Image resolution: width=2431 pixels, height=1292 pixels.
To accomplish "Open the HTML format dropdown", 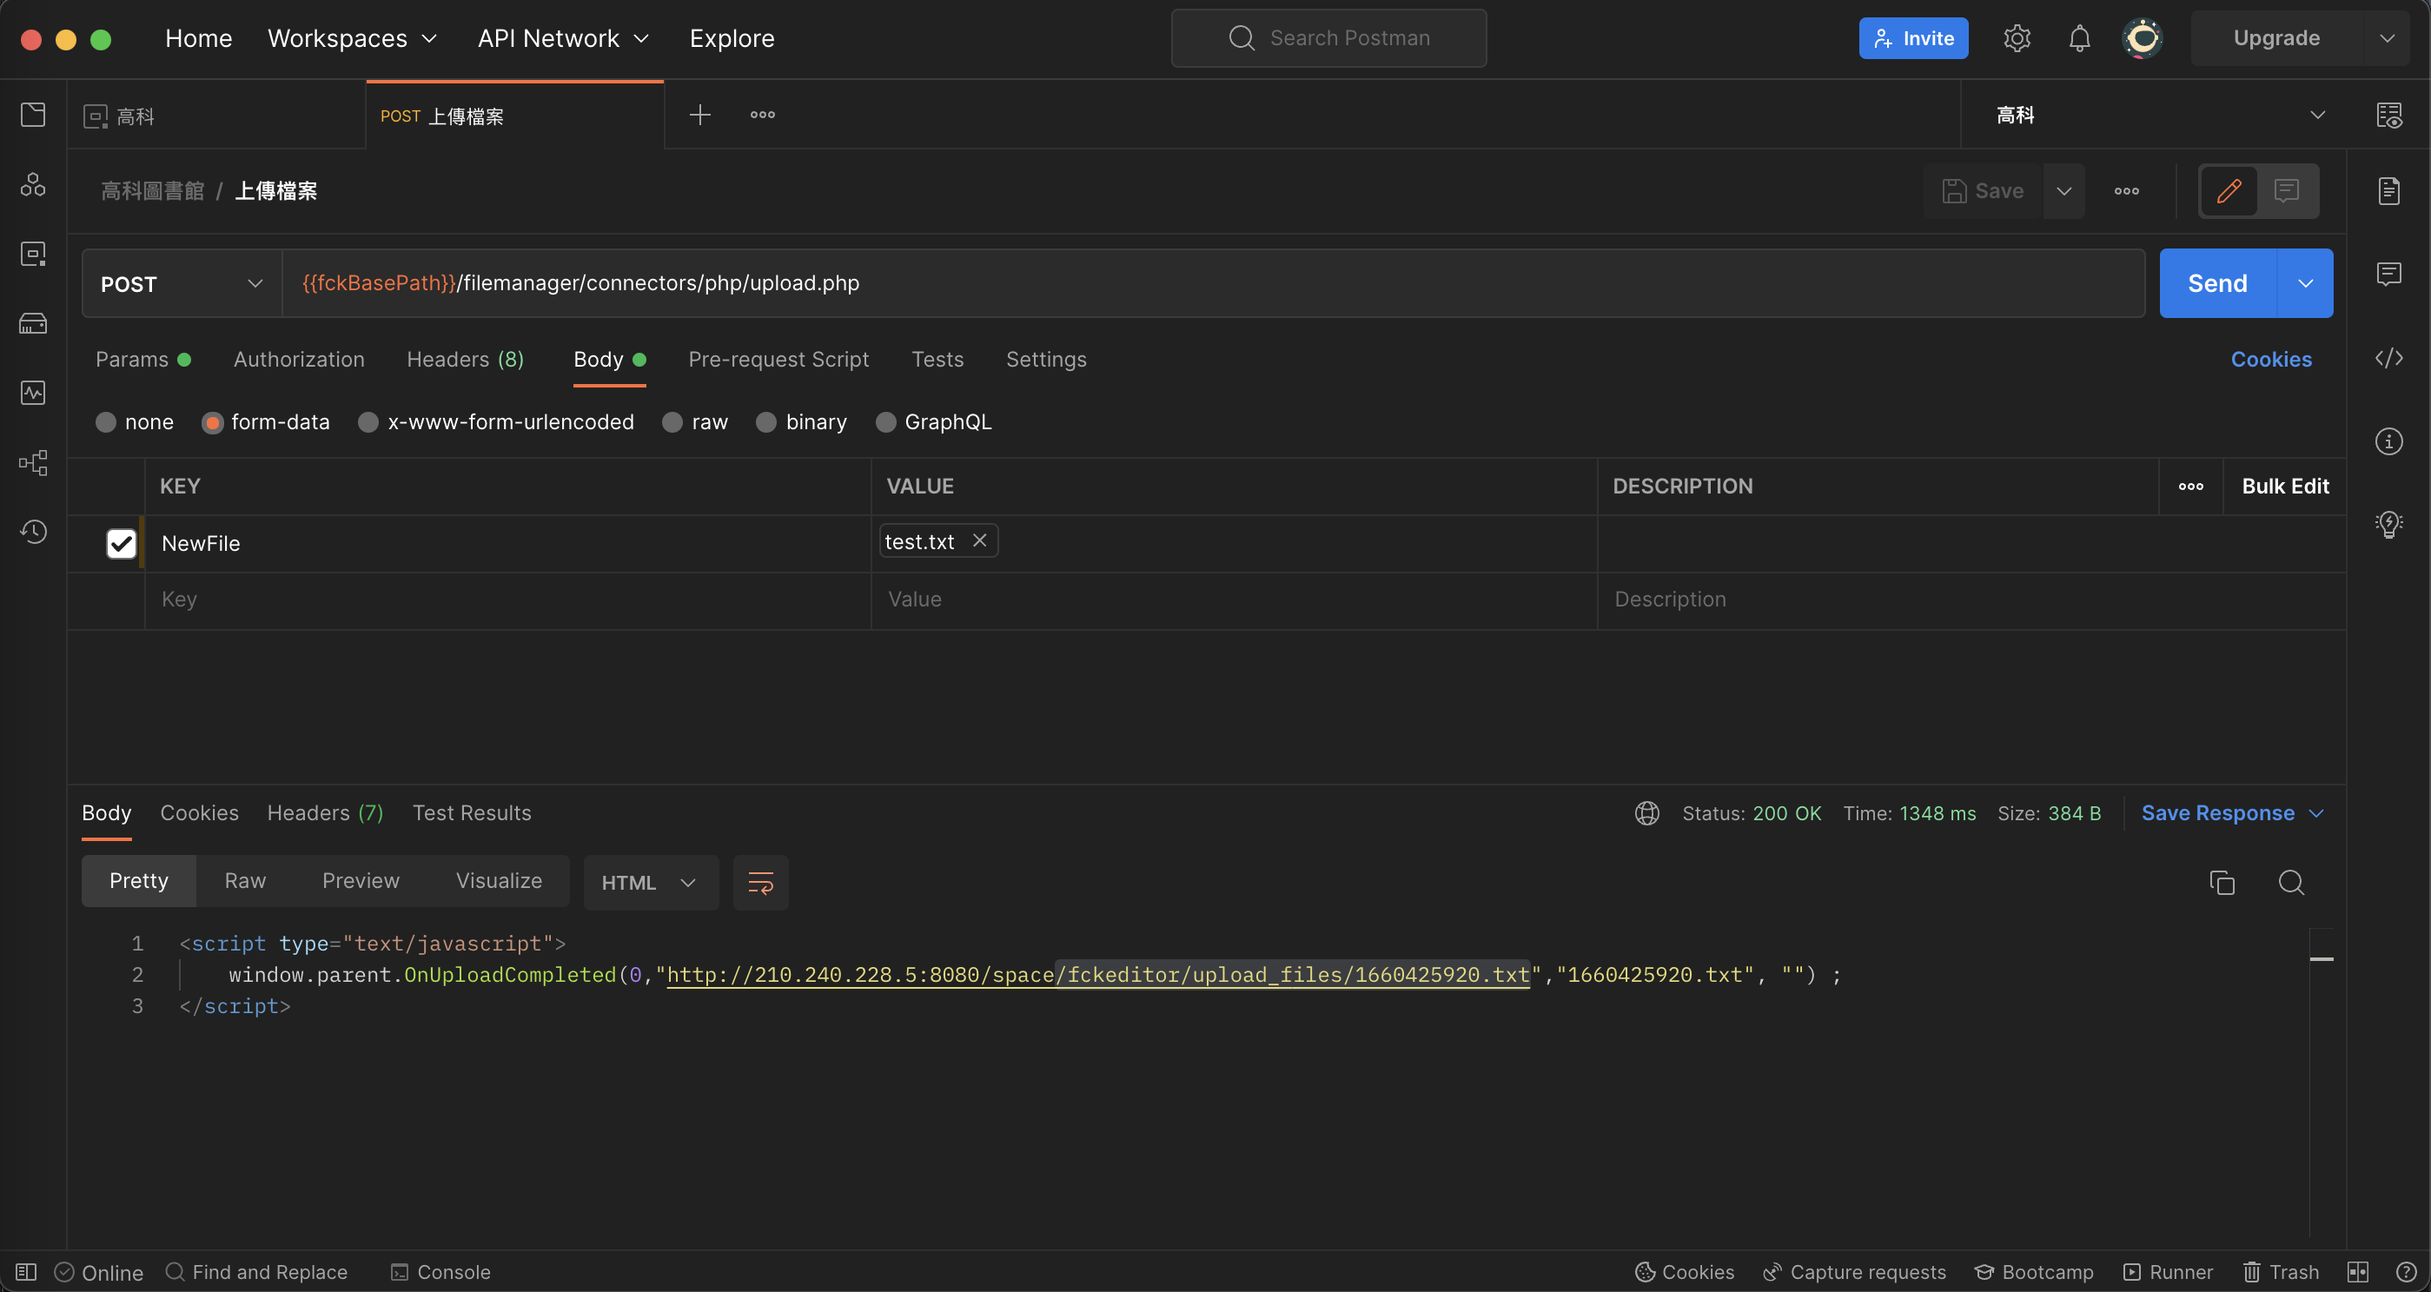I will point(650,883).
